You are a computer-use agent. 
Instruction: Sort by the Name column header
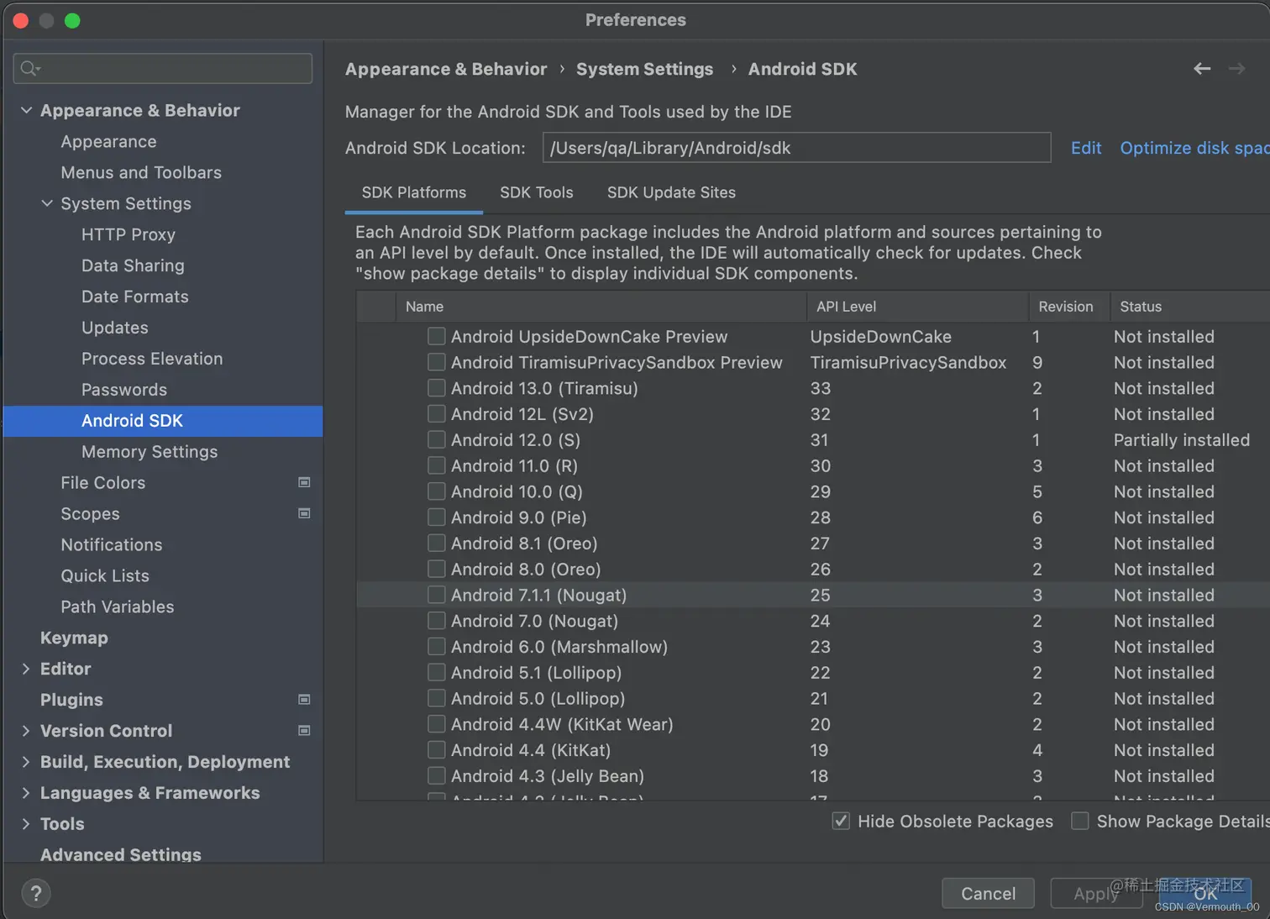pos(601,307)
